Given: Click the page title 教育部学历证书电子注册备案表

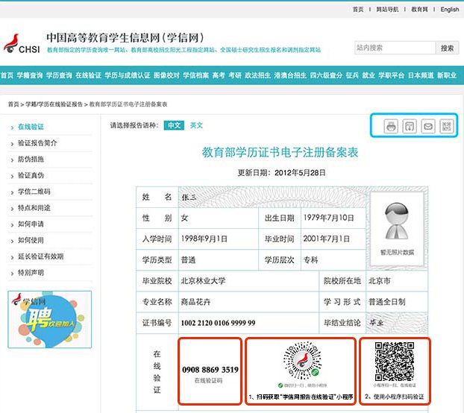Looking at the screenshot, I should 280,152.
